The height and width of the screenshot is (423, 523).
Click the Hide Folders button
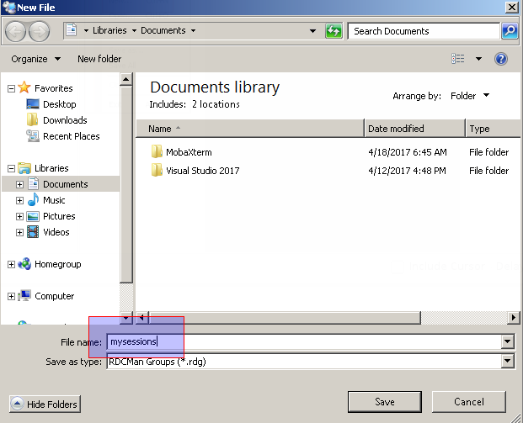45,404
